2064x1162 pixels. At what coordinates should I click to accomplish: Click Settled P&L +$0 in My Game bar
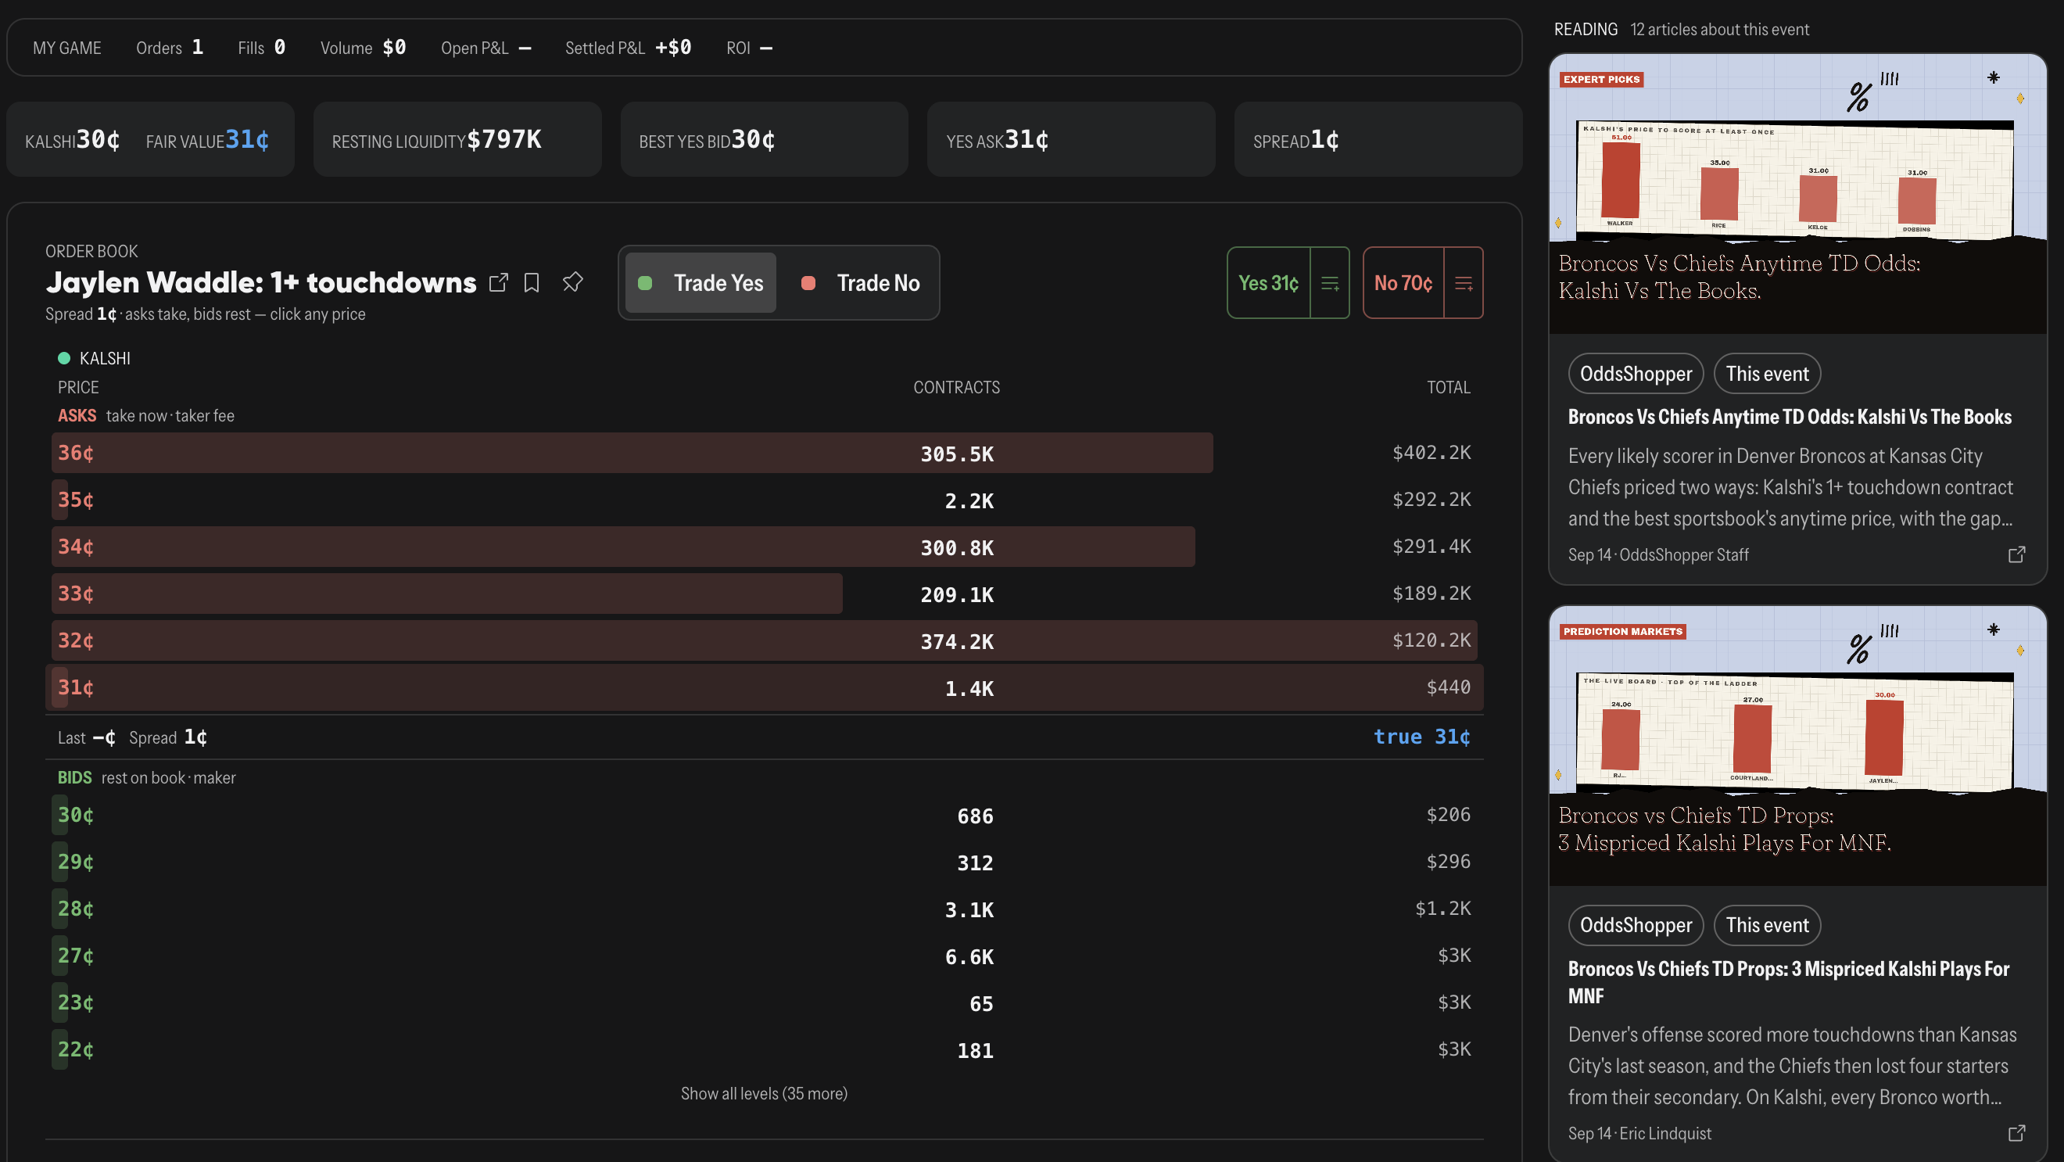pyautogui.click(x=628, y=48)
